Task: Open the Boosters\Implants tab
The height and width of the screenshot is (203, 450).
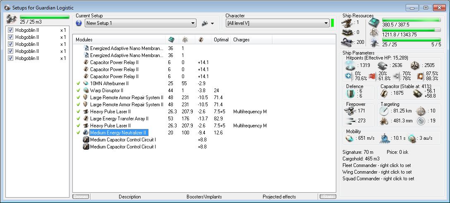Action: coord(204,197)
